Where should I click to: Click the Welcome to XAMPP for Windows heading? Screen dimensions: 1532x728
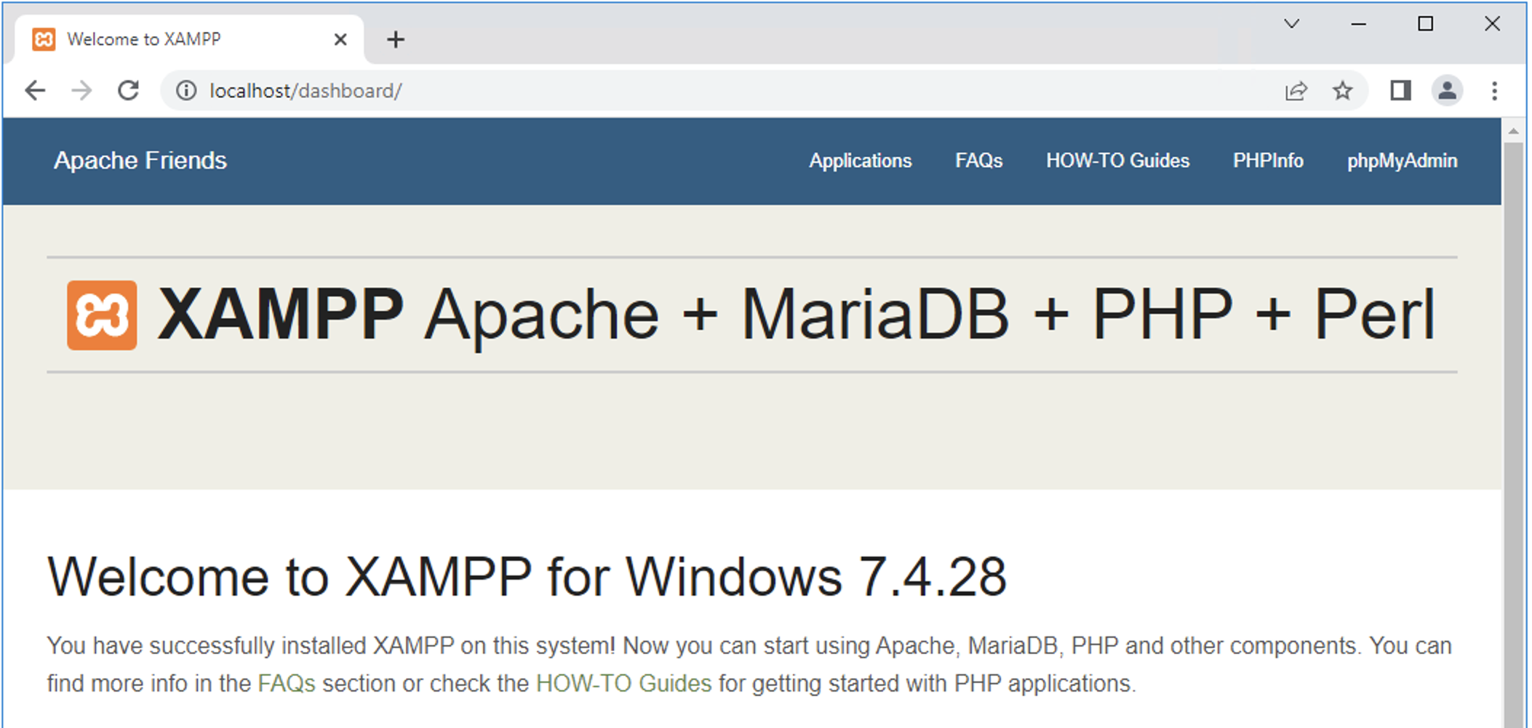[x=527, y=578]
